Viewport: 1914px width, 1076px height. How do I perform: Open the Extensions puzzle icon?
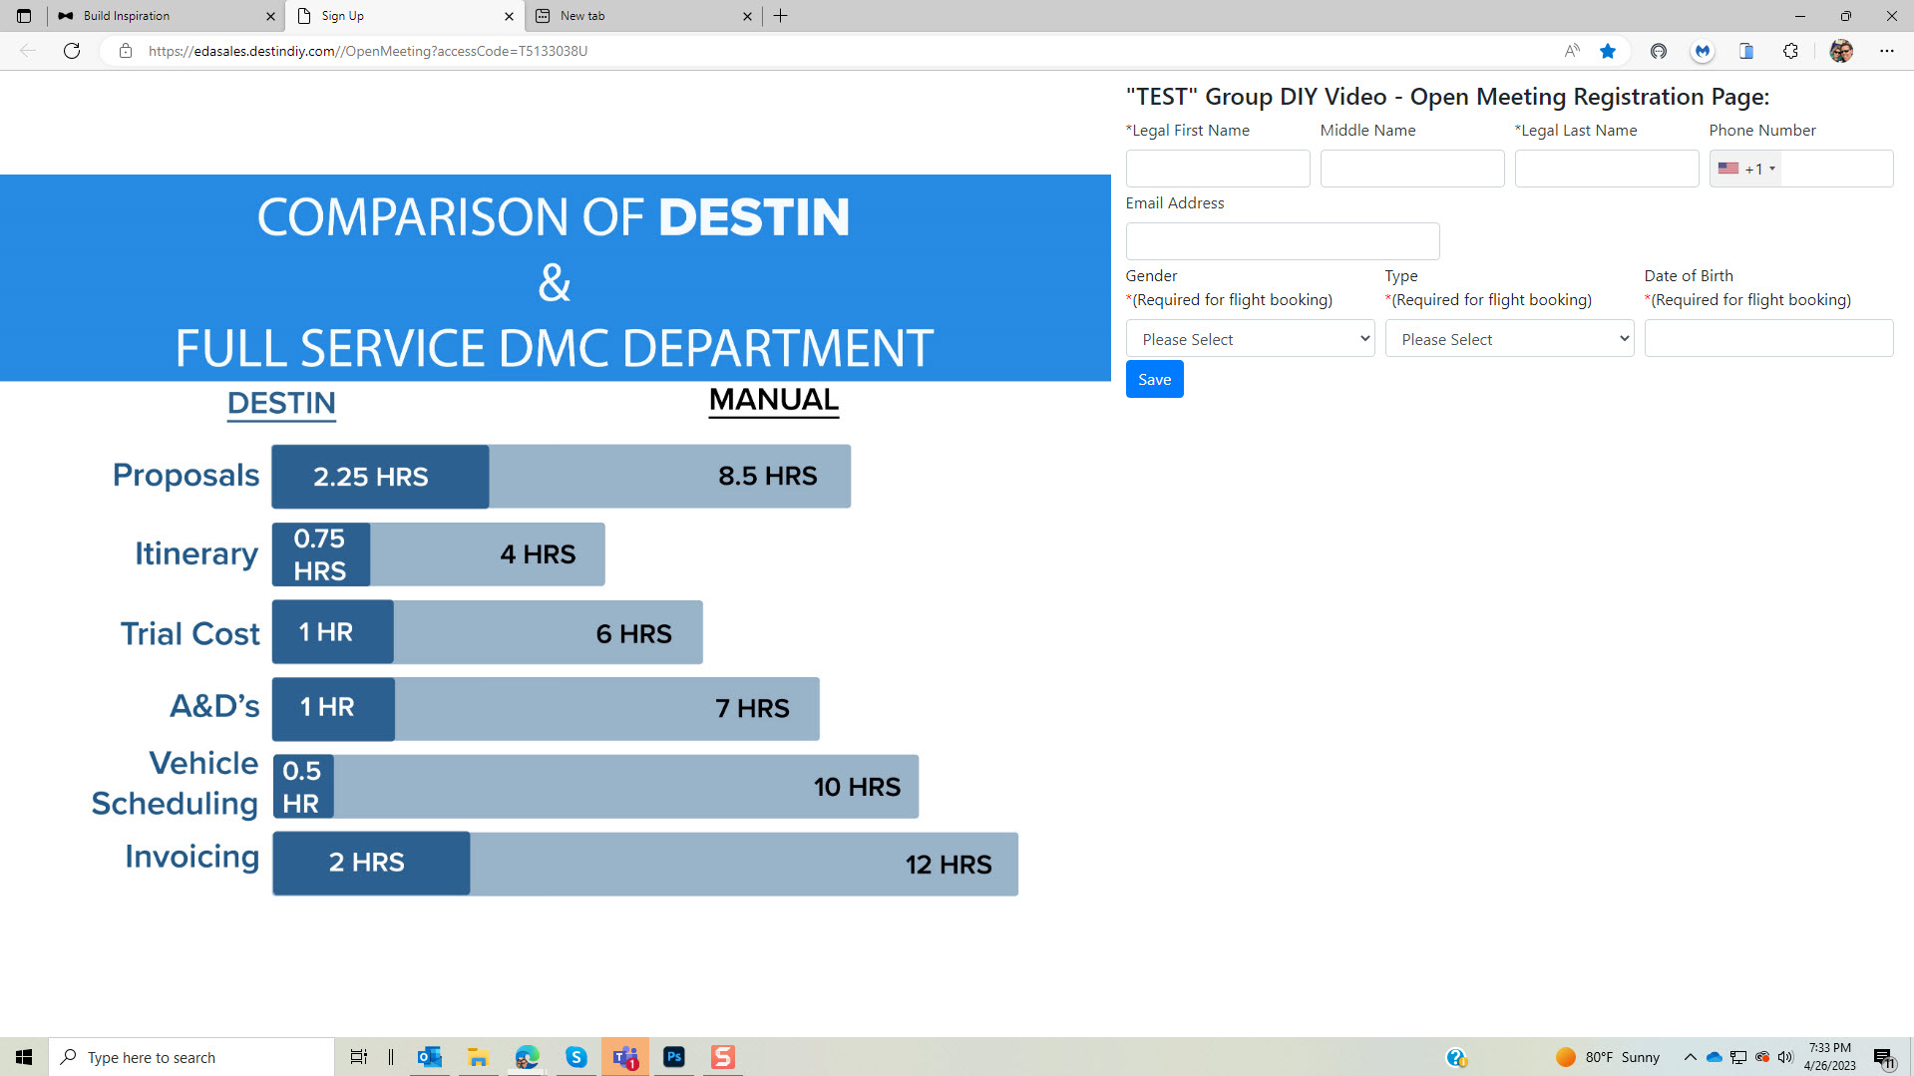click(1791, 51)
